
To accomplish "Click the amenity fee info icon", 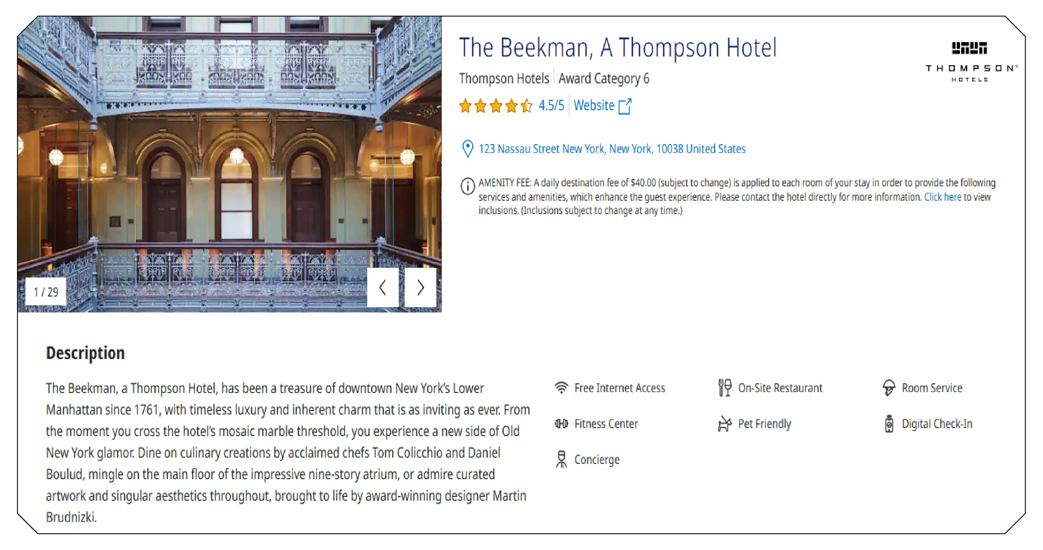I will tap(468, 187).
